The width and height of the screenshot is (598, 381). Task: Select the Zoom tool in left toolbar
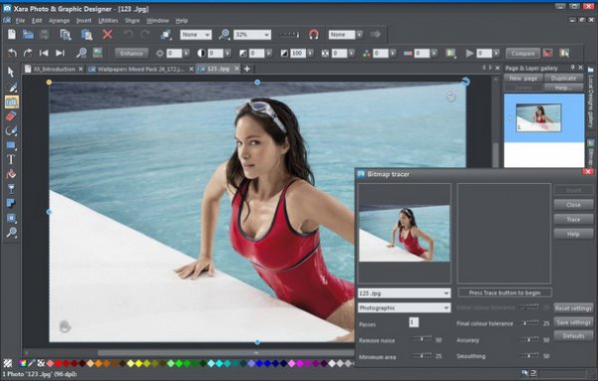(x=11, y=232)
